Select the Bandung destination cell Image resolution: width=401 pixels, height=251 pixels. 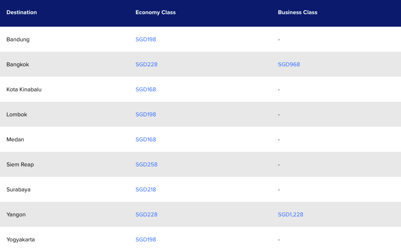click(x=18, y=40)
